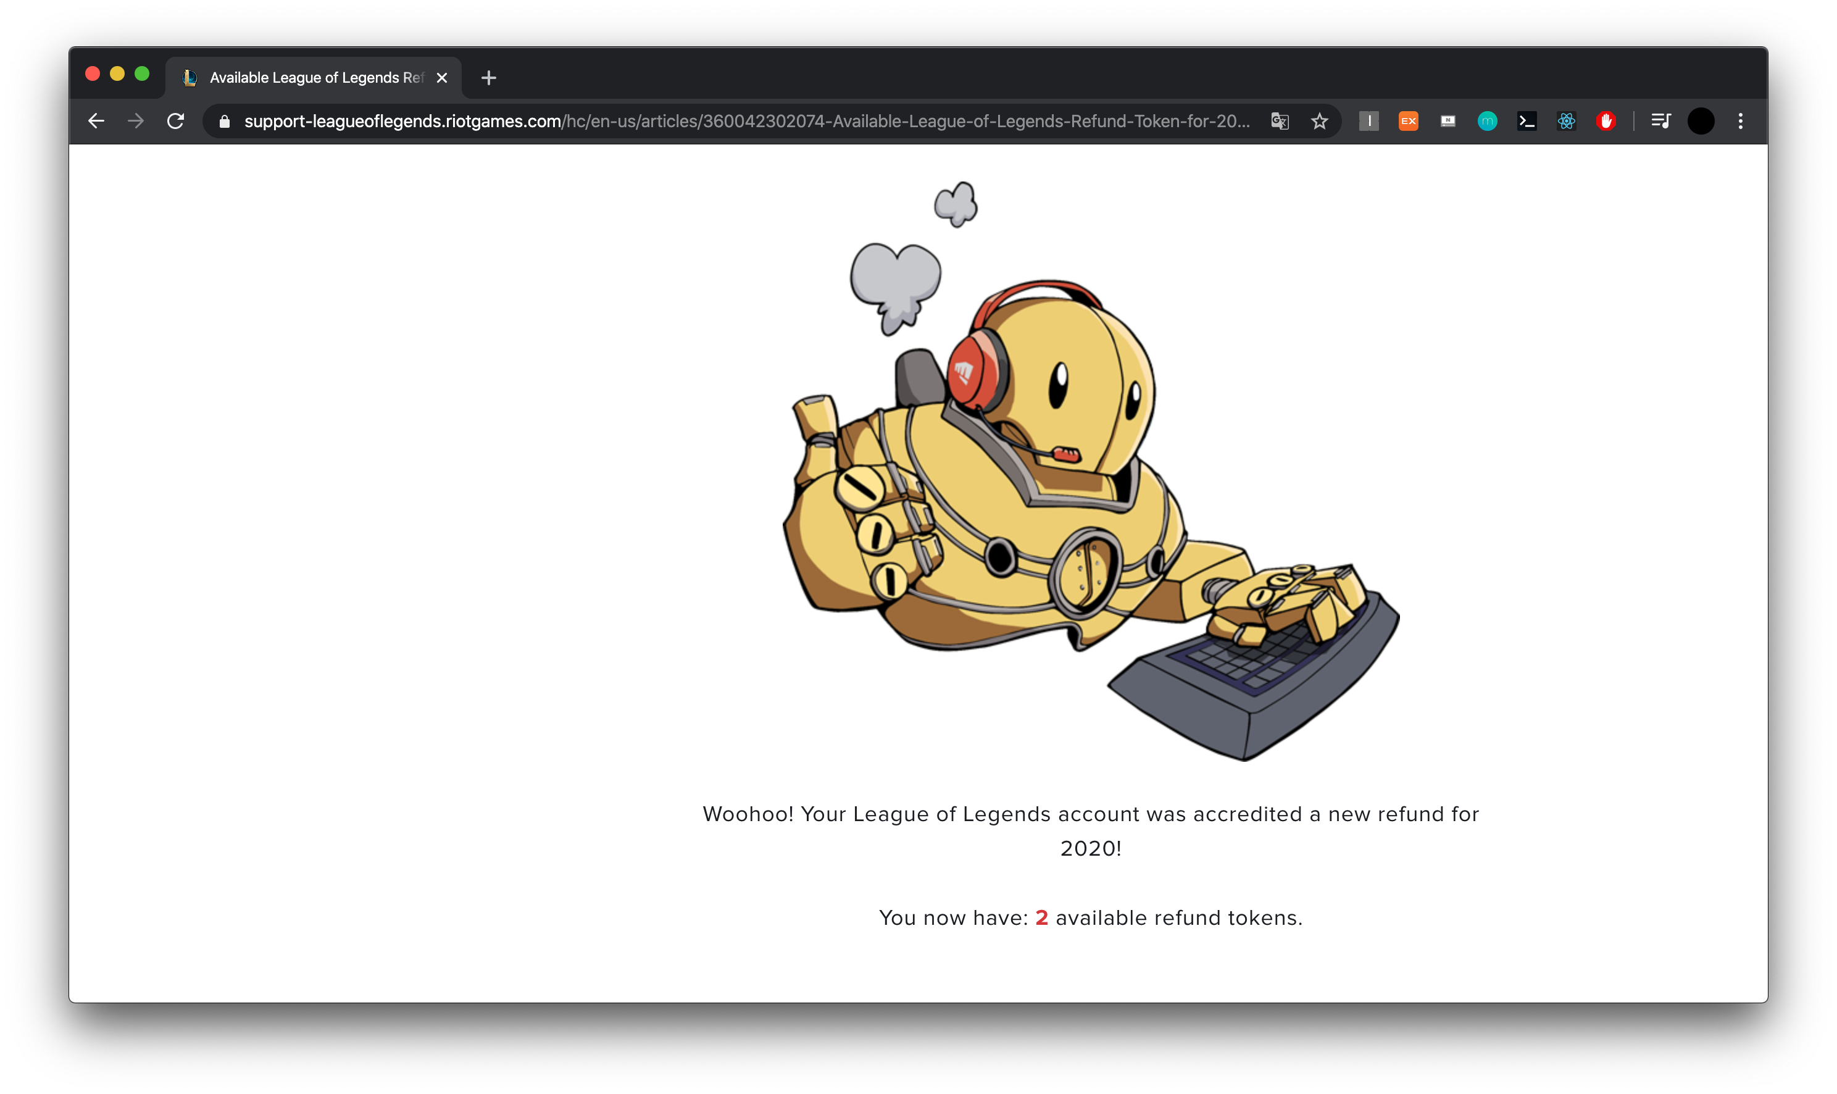The height and width of the screenshot is (1094, 1837).
Task: Open the teal 'm' extension icon
Action: 1487,121
